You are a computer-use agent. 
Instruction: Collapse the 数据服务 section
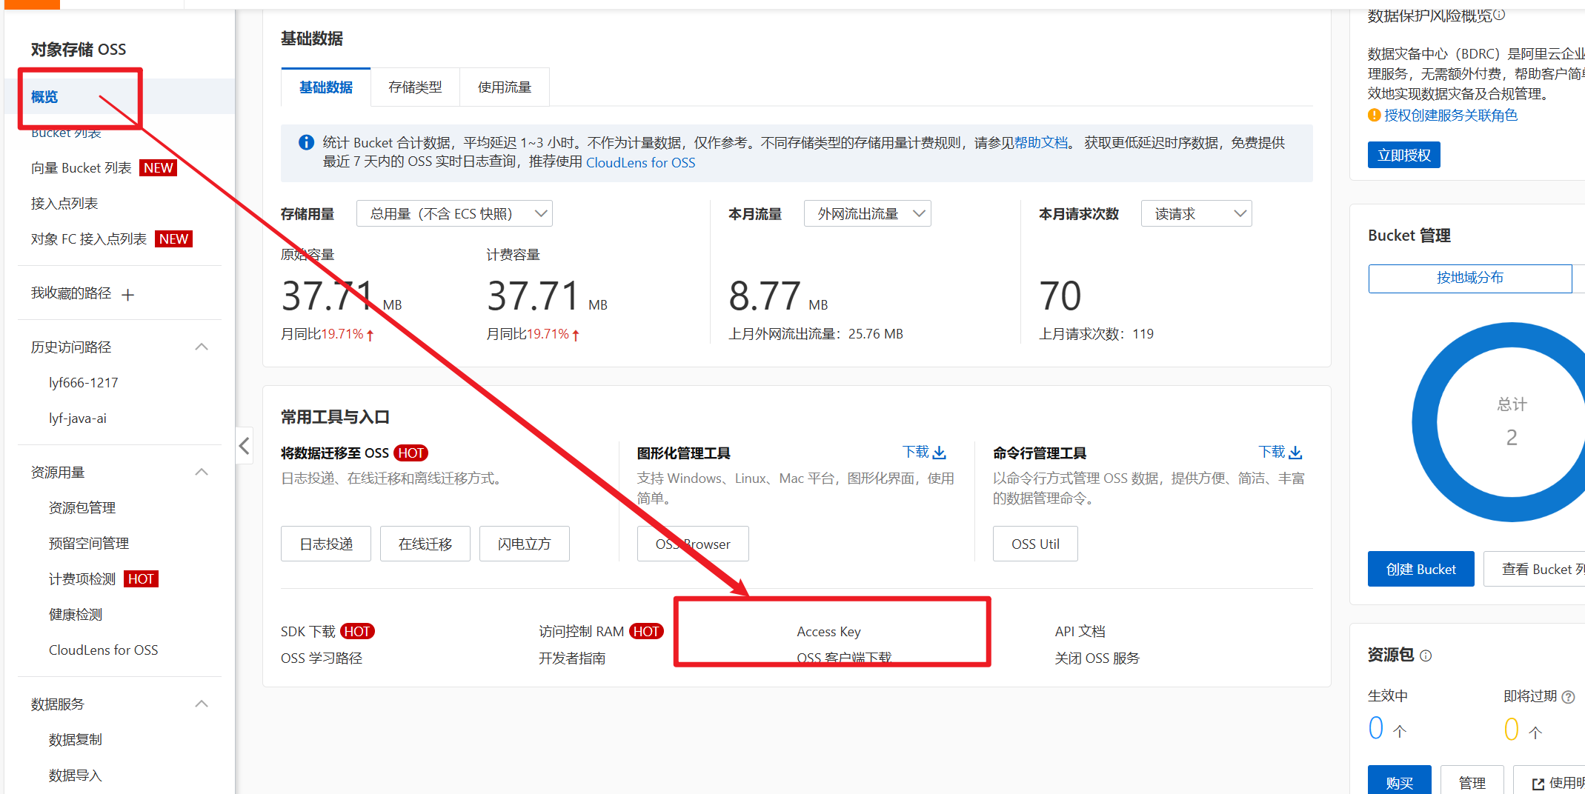pos(201,704)
